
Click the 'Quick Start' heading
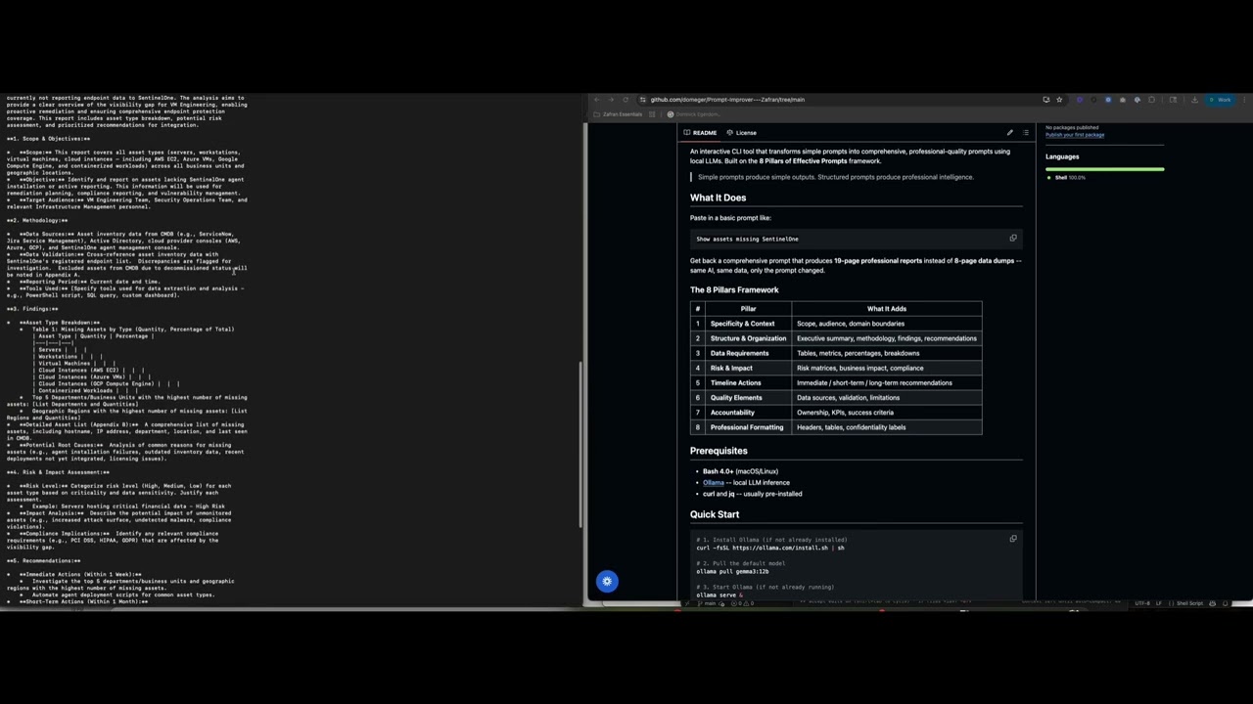coord(715,514)
